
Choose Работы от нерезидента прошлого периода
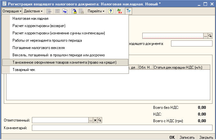[x=47, y=40]
